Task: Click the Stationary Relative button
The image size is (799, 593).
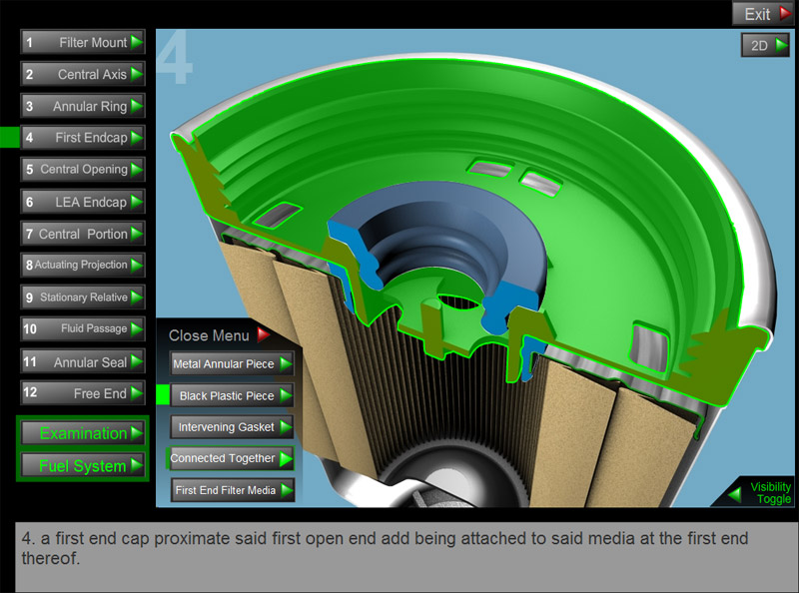Action: (83, 297)
